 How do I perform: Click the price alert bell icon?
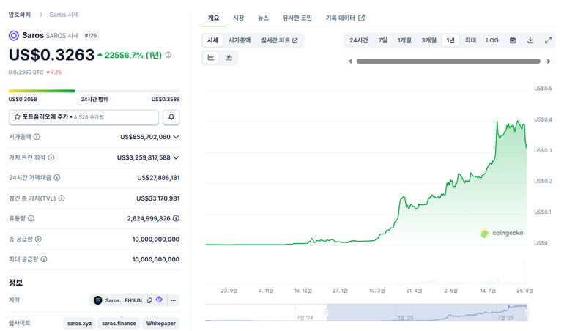tap(171, 117)
